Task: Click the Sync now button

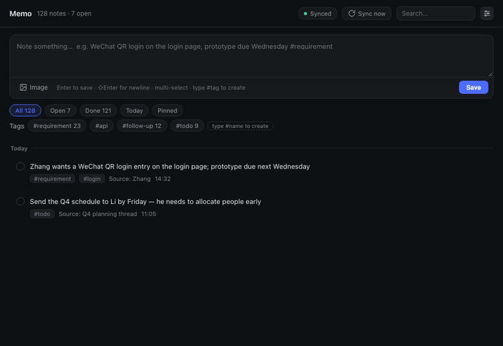Action: pos(367,14)
